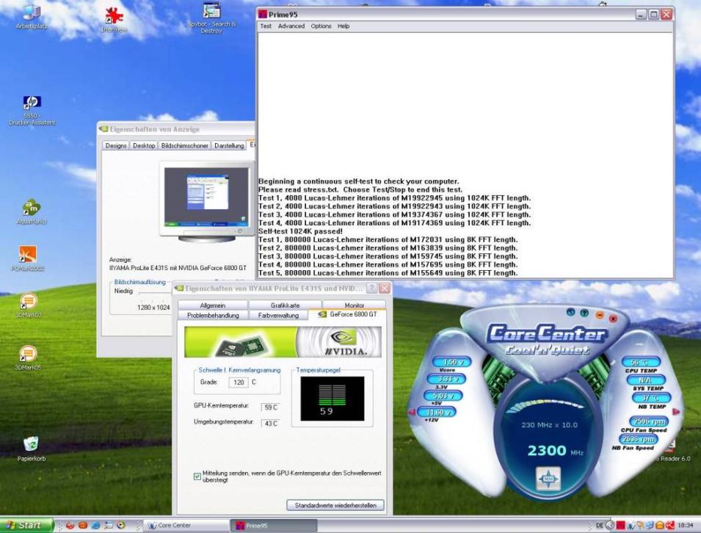The width and height of the screenshot is (701, 533).
Task: Launch the AquaMark3 desktop shortcut
Action: pyautogui.click(x=32, y=211)
